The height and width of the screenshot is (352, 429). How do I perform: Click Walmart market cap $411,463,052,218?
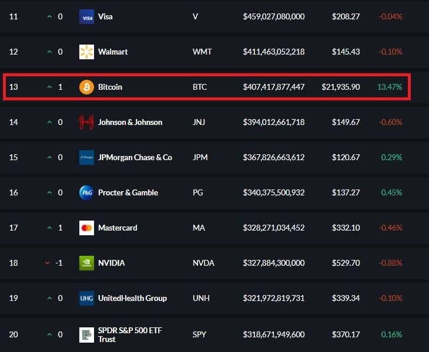[x=274, y=52]
